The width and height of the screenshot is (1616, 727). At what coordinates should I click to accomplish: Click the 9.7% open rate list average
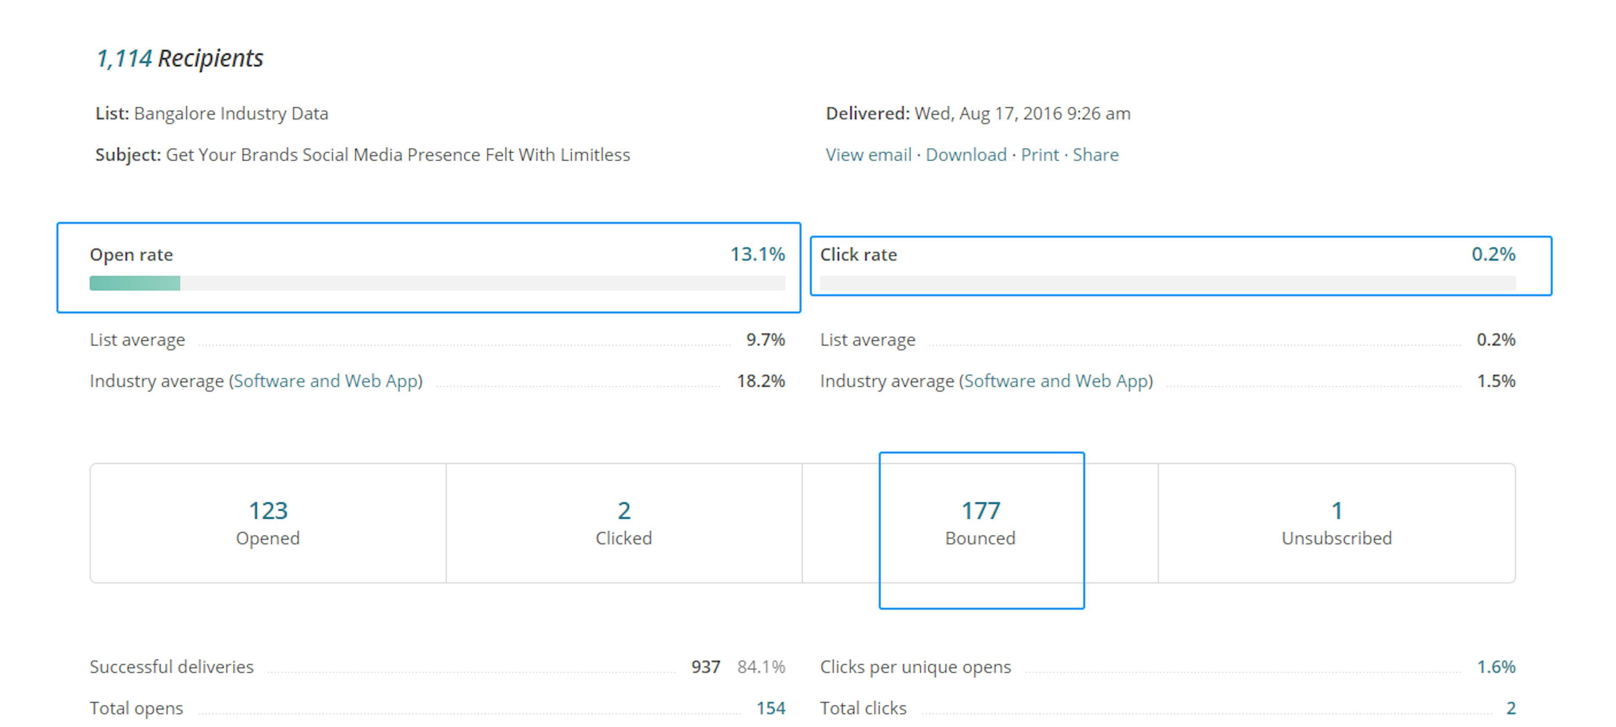(765, 340)
